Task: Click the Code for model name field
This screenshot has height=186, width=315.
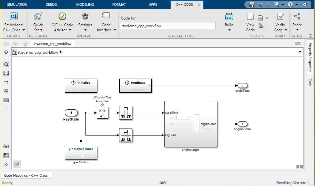Action: (168, 26)
